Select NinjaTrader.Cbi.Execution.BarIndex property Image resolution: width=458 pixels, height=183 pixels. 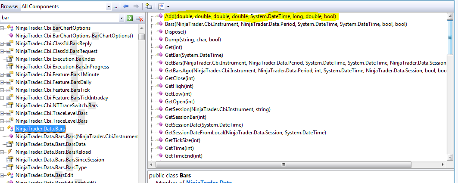coord(56,59)
